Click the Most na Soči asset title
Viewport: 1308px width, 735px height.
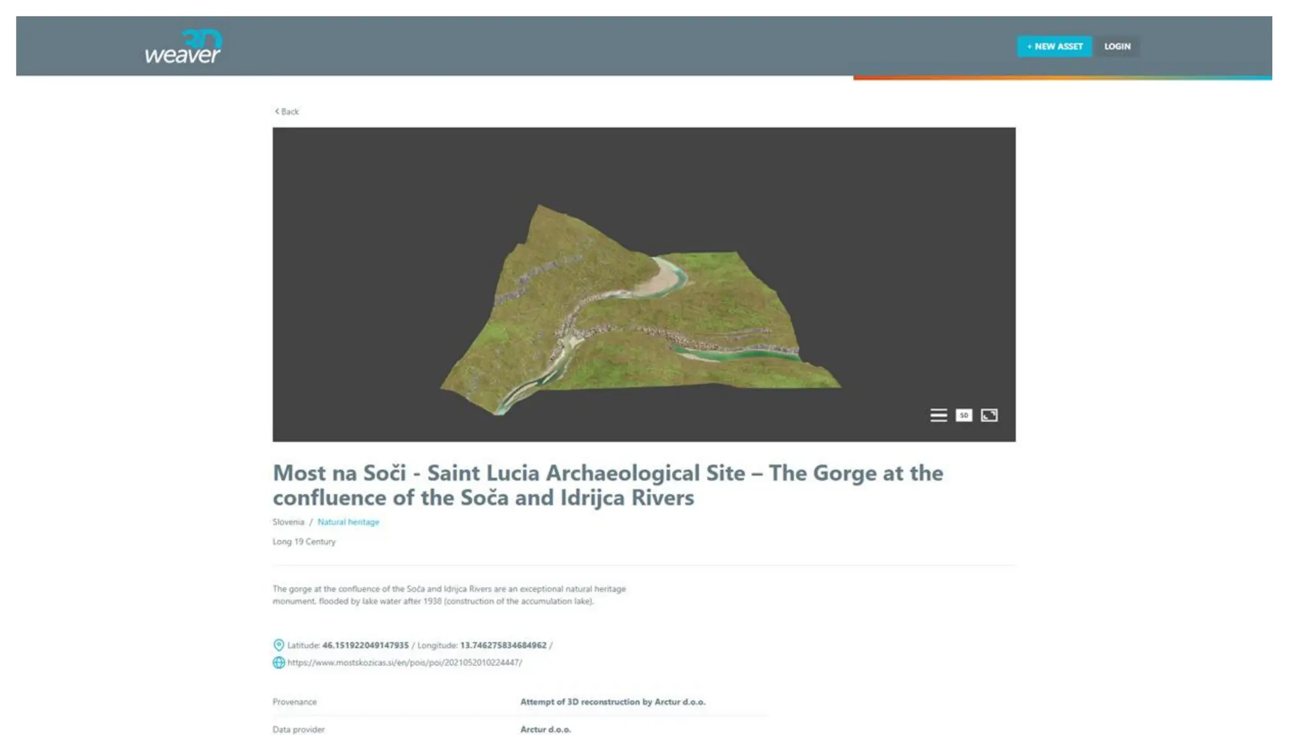click(607, 485)
